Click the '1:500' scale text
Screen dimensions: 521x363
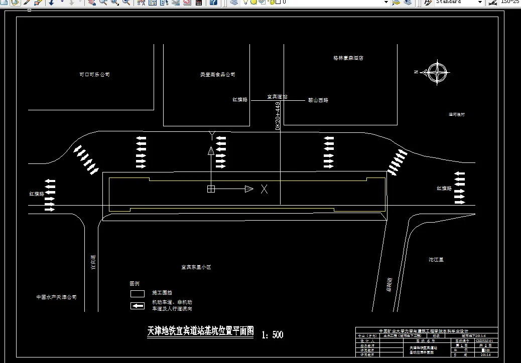[273, 335]
